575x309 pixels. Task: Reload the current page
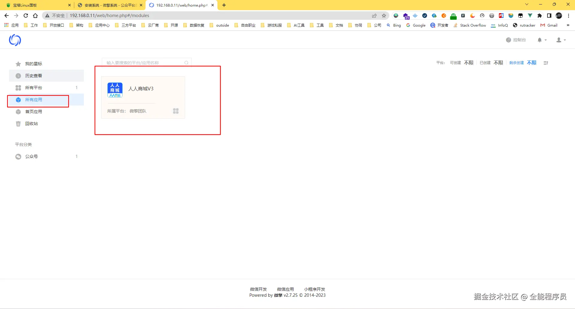point(26,16)
